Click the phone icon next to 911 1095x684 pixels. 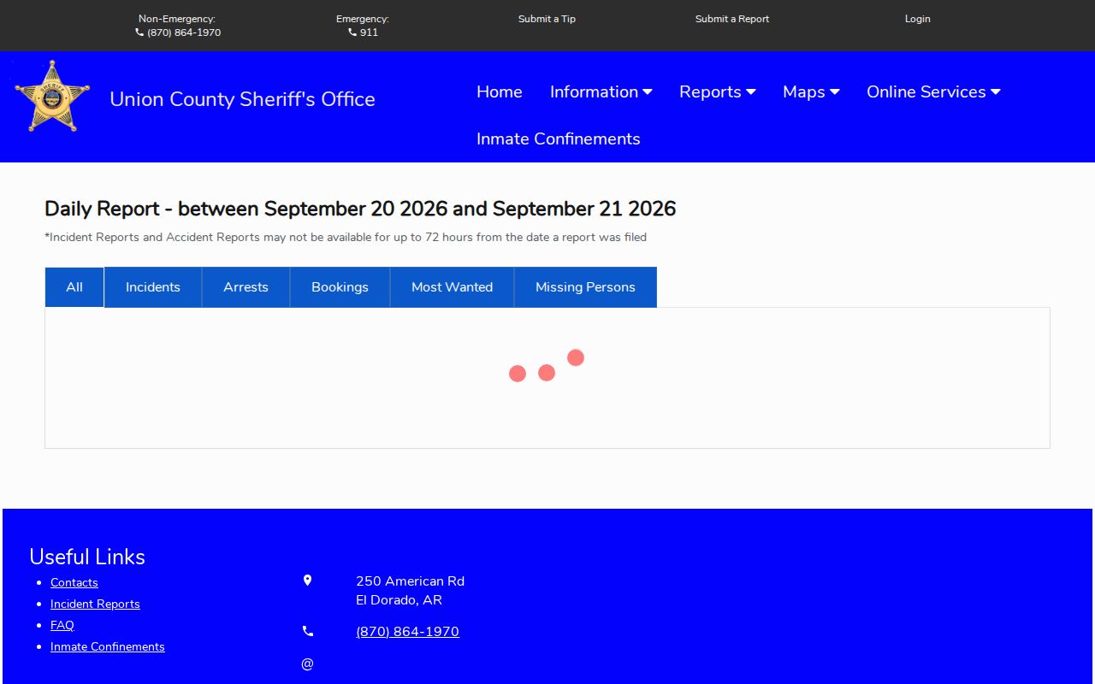(352, 32)
